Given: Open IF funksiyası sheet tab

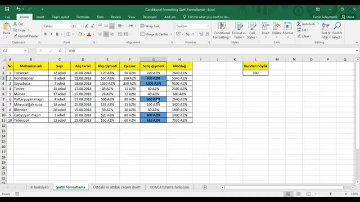Looking at the screenshot, I should (x=39, y=187).
